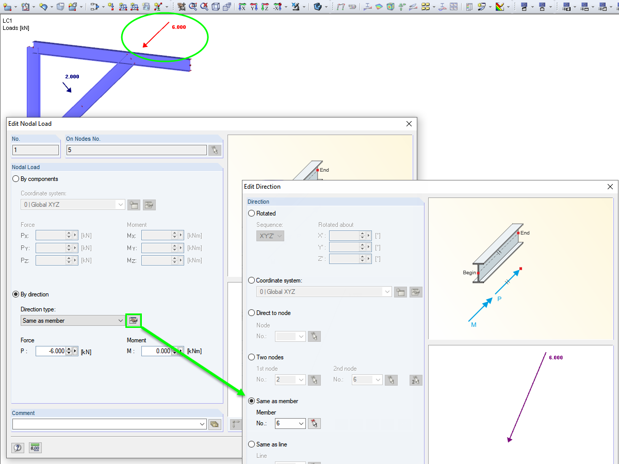The image size is (619, 464).
Task: Pick nodes graphically next to On Nodes No.
Action: pyautogui.click(x=215, y=150)
